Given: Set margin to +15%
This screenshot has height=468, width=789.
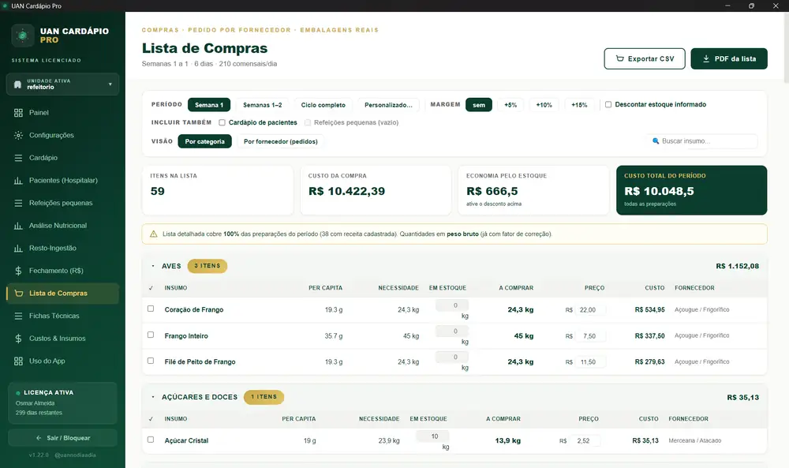Looking at the screenshot, I should [579, 105].
